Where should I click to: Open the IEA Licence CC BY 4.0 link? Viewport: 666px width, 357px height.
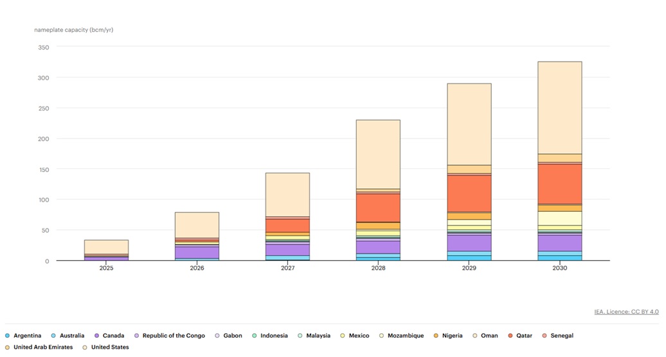point(626,312)
